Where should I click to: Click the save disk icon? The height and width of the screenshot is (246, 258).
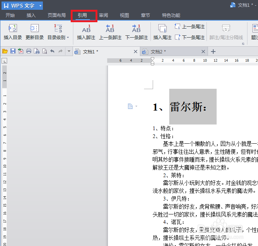click(13, 51)
